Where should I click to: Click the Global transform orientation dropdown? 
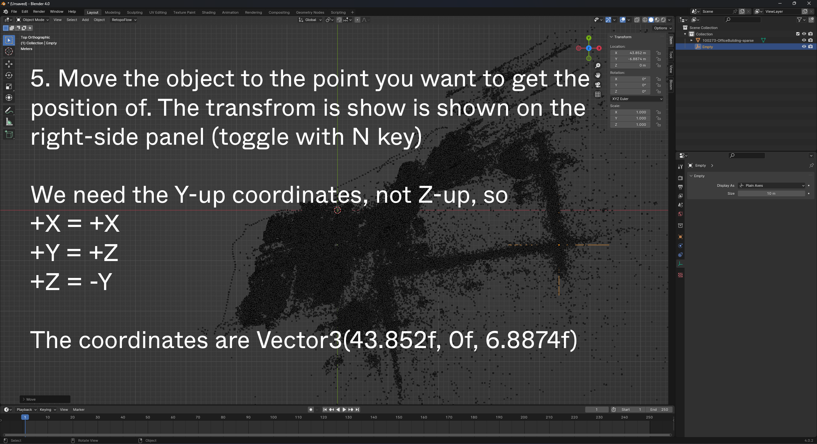point(310,20)
